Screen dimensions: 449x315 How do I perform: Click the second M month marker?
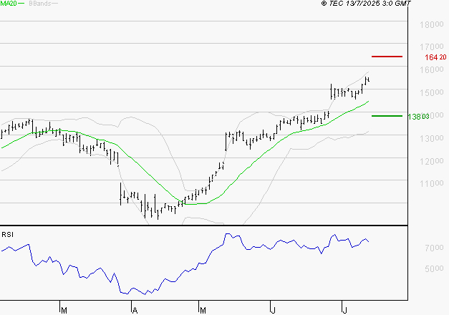pyautogui.click(x=203, y=310)
